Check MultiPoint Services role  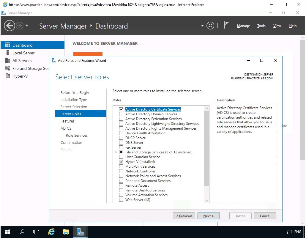click(x=121, y=166)
